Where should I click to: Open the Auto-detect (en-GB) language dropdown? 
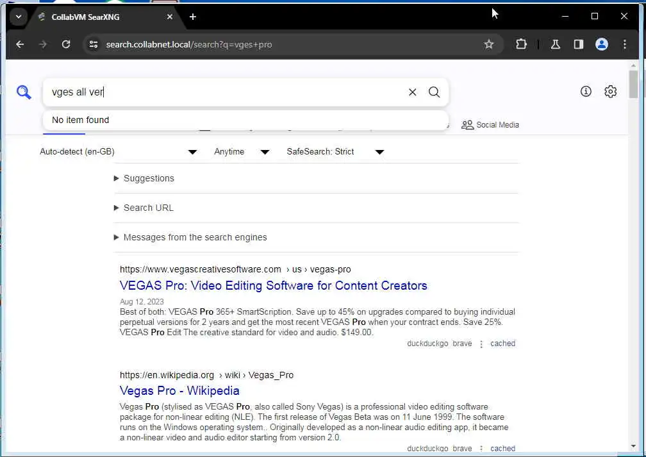click(x=118, y=152)
